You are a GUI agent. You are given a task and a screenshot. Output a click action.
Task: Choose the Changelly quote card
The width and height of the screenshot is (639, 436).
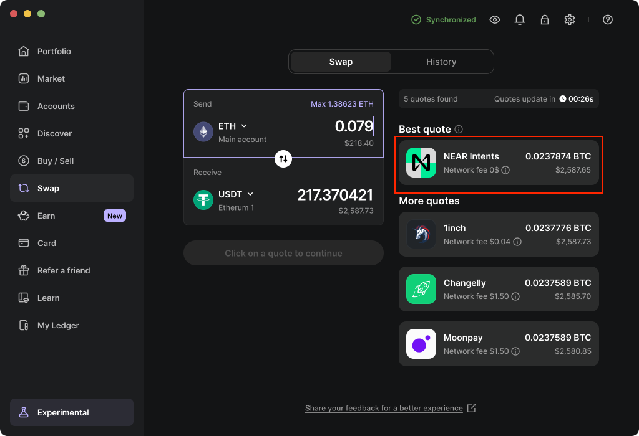[x=499, y=289]
